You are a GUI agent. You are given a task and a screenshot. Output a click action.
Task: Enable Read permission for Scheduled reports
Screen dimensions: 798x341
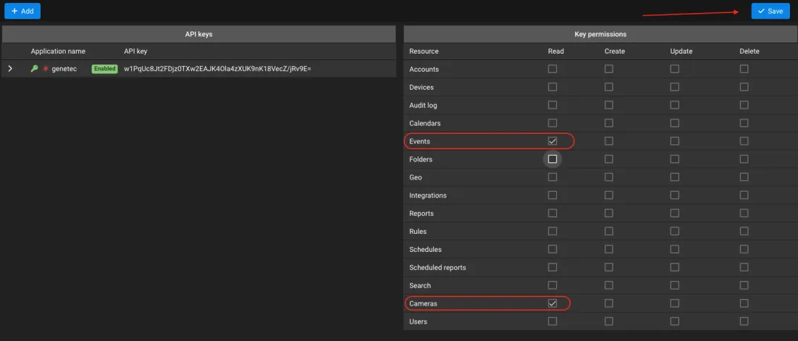point(553,267)
